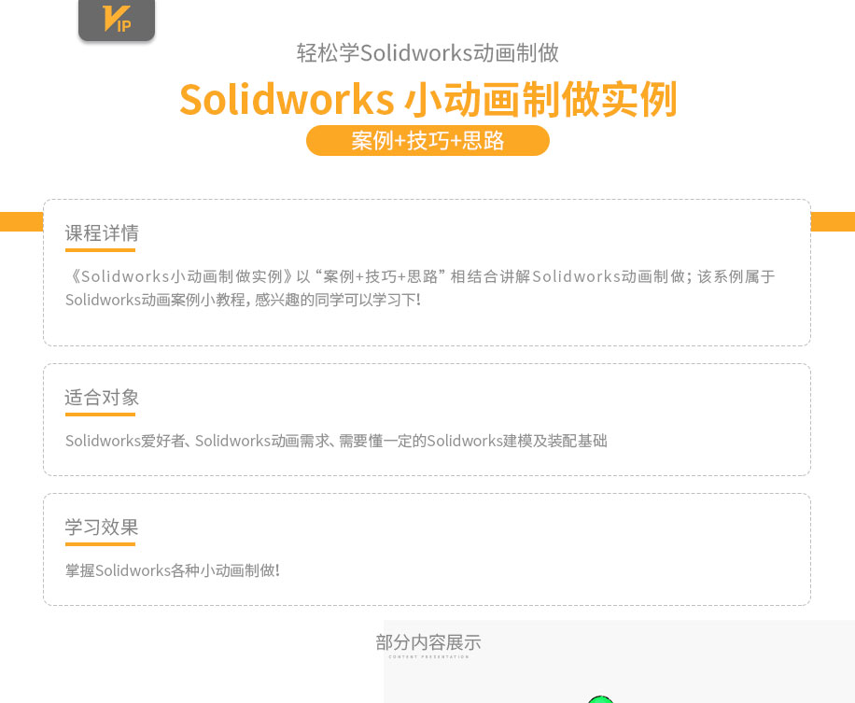Click the orange underline beneath 学习效果
855x703 pixels.
100,544
